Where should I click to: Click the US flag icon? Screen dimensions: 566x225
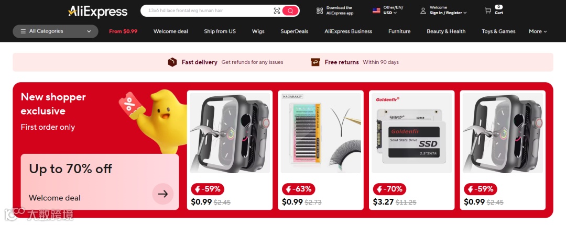pos(376,11)
